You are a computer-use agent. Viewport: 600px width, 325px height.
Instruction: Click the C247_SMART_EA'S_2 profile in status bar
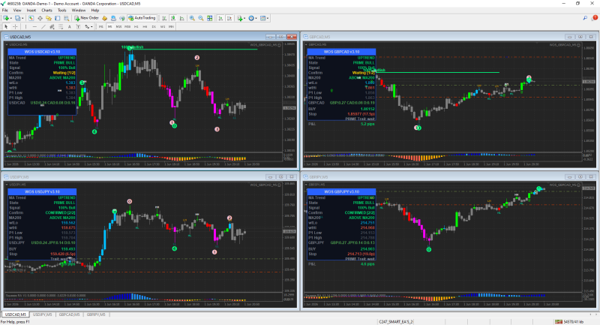(x=396, y=322)
